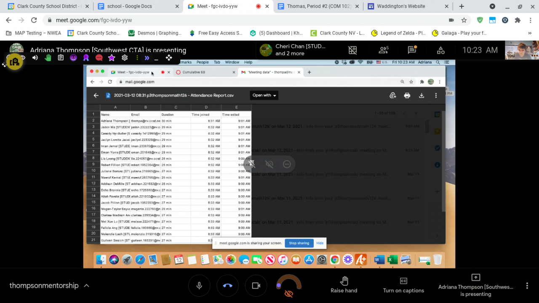539x303 pixels.
Task: Click back arrow in shared CSV preview
Action: [96, 96]
